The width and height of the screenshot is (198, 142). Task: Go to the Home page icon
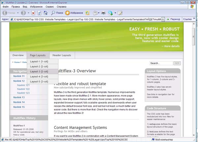(46, 13)
